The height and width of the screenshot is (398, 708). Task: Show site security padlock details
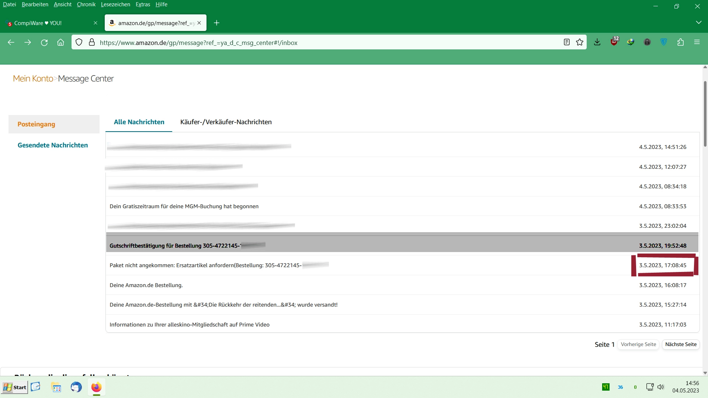tap(92, 42)
